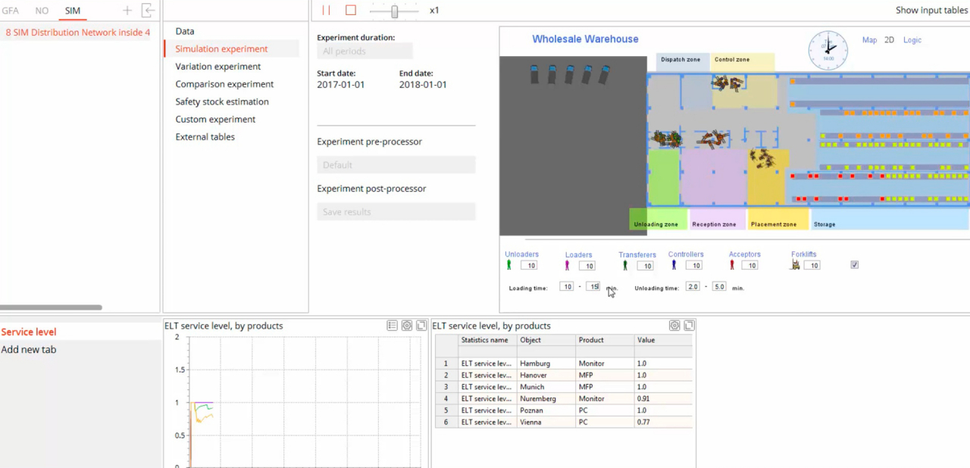
Task: Open the post-processor Save results dropdown
Action: (x=396, y=212)
